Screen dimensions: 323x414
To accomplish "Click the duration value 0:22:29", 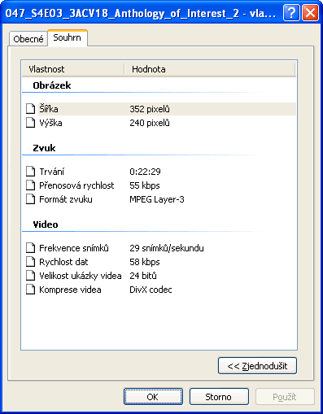I will [x=145, y=172].
